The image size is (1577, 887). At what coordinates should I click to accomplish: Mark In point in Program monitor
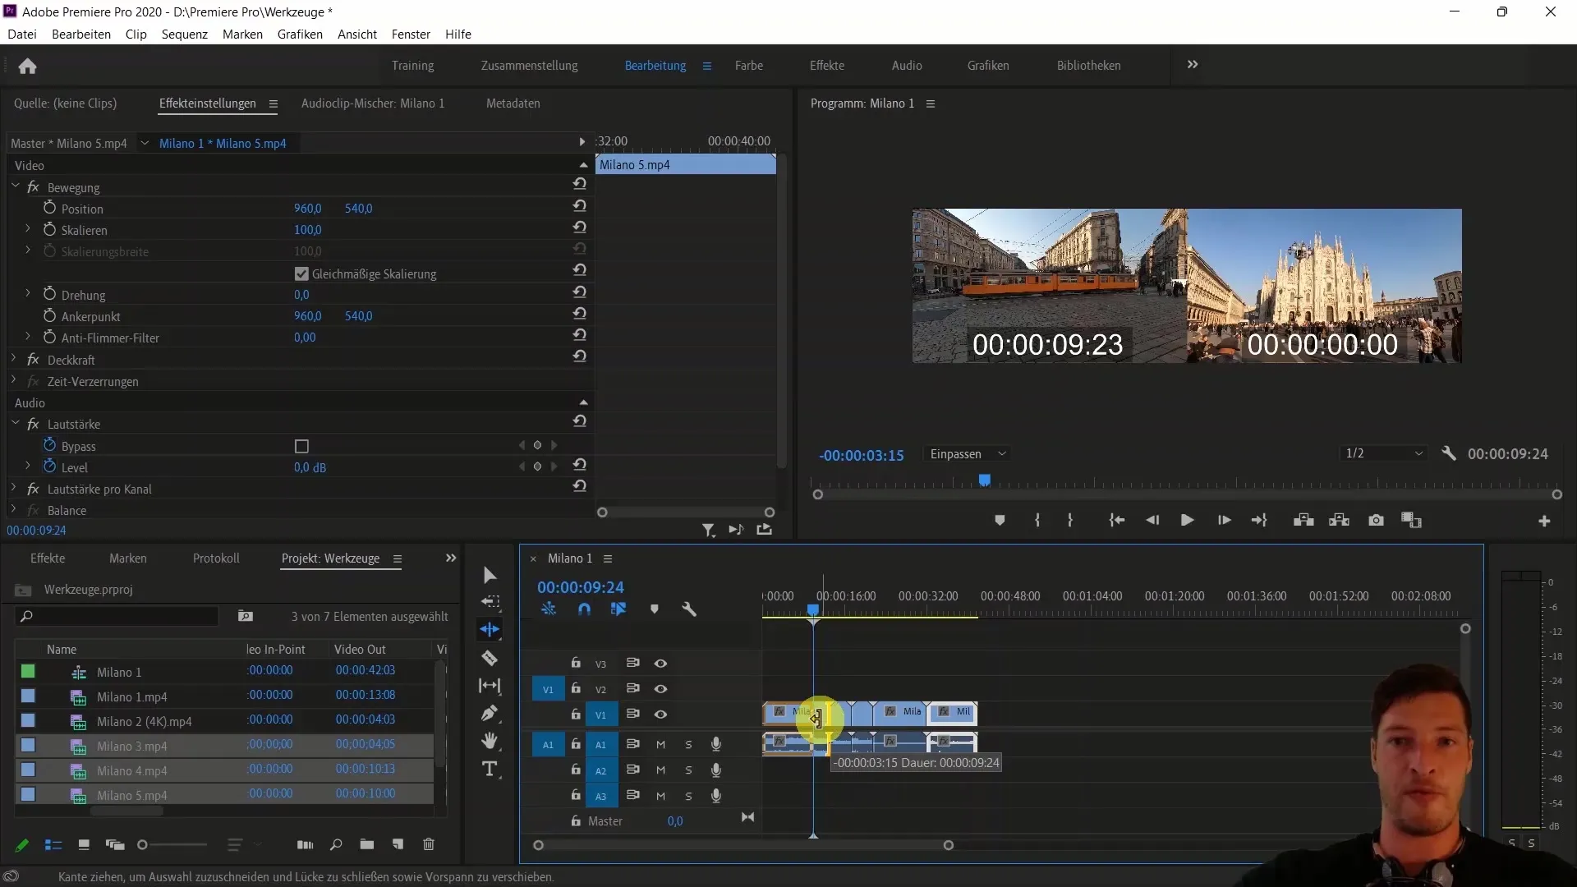[x=1037, y=520]
